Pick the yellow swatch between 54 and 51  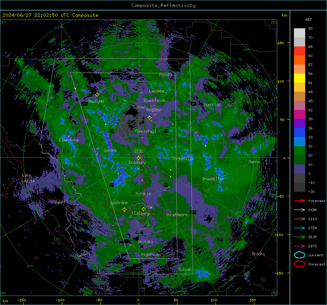click(x=299, y=78)
